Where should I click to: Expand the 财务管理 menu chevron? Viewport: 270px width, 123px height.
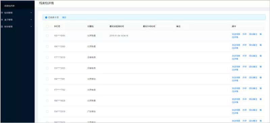pyautogui.click(x=31, y=27)
